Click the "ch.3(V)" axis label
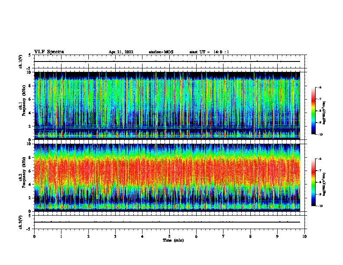 pos(21,222)
